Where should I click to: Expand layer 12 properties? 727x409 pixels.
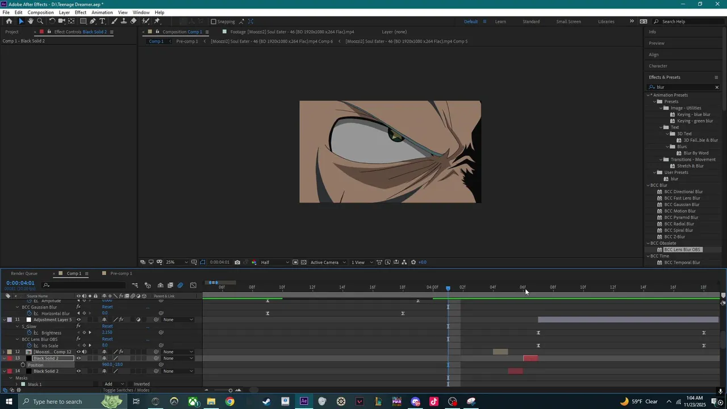pos(4,352)
